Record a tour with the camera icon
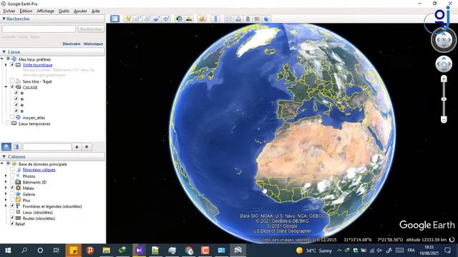 coord(166,19)
